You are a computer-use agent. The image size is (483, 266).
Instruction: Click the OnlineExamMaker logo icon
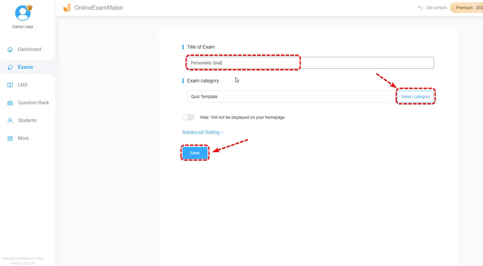pyautogui.click(x=67, y=8)
